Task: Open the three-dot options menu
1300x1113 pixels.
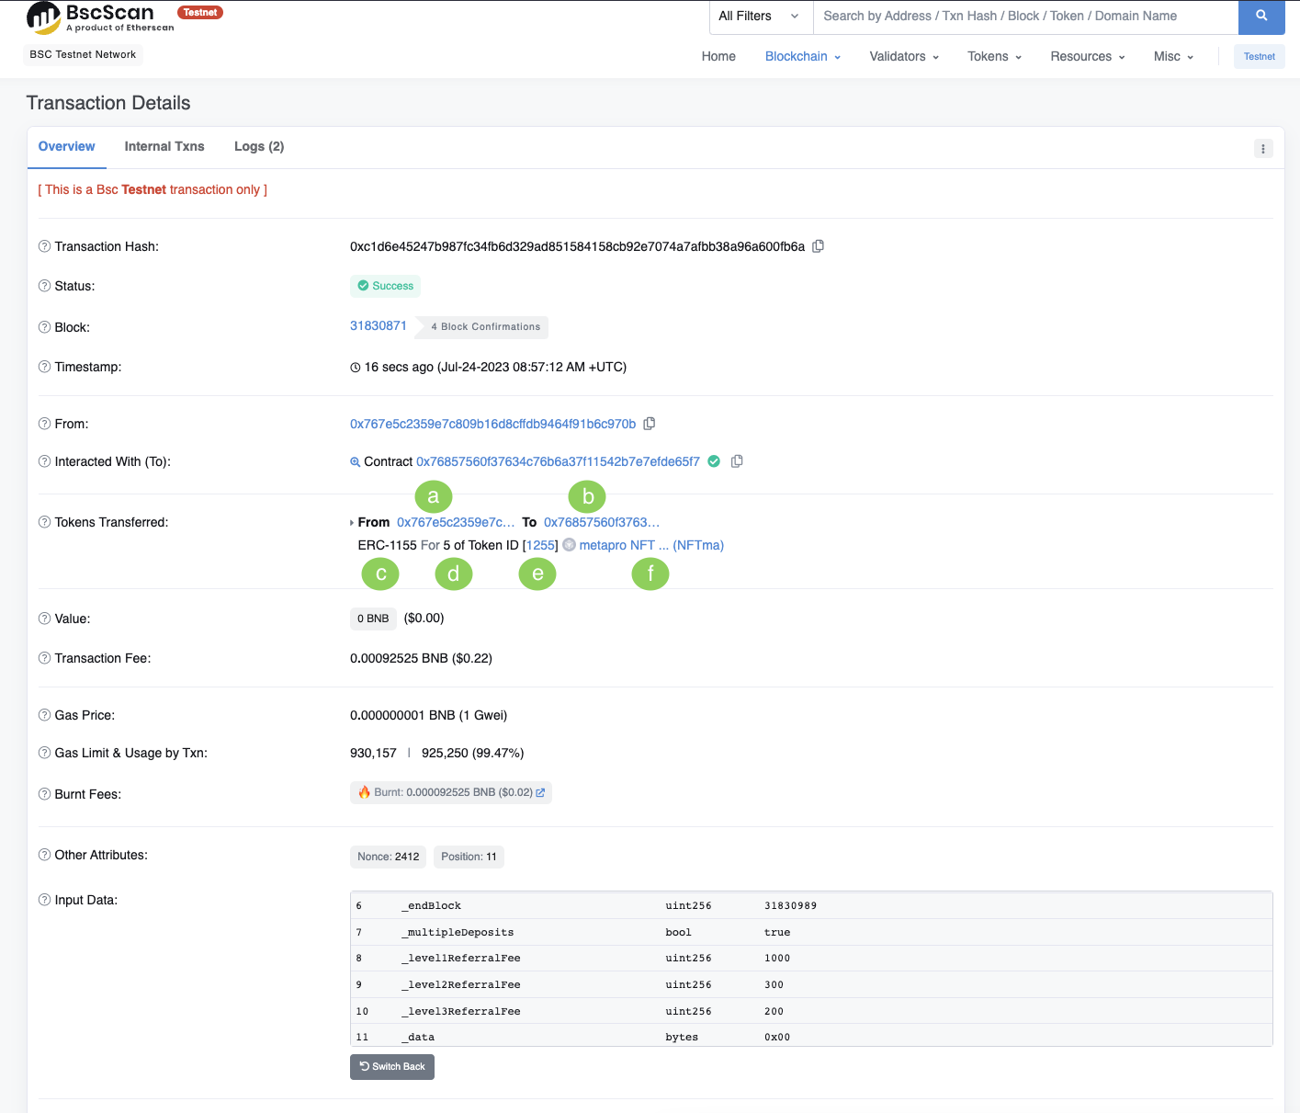Action: click(1263, 149)
